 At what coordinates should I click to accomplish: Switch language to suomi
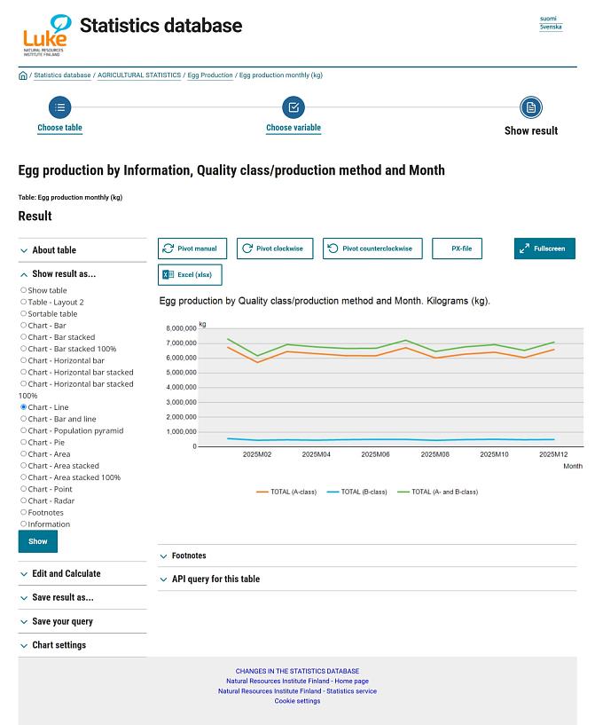pos(548,19)
